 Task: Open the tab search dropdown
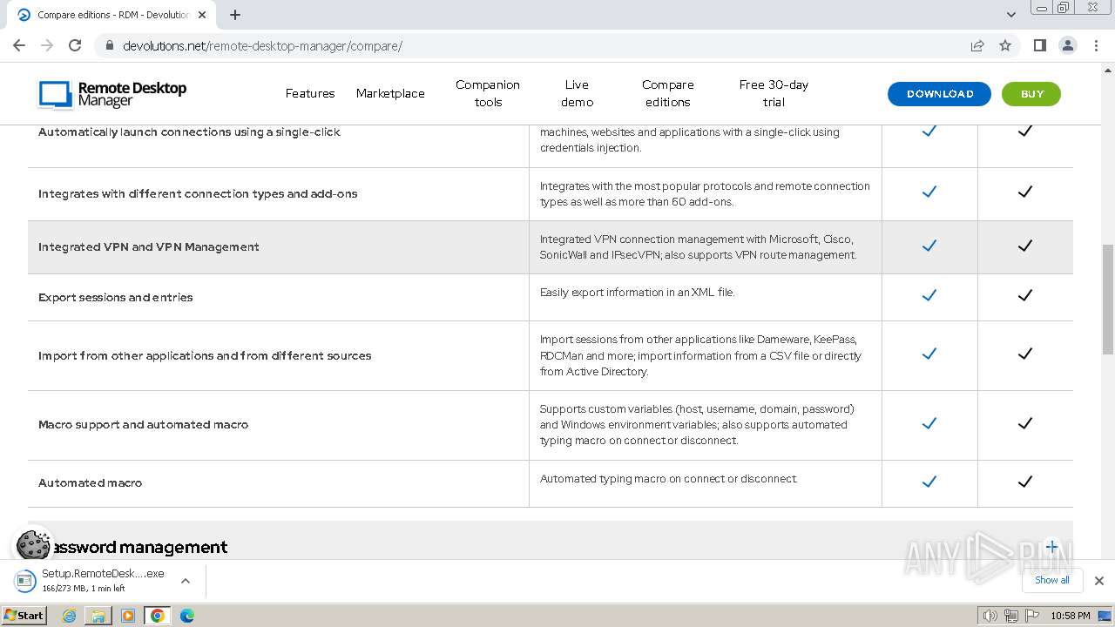click(1010, 15)
